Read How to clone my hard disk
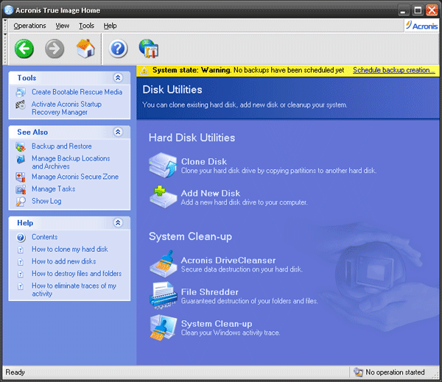This screenshot has height=382, width=442. coord(70,250)
